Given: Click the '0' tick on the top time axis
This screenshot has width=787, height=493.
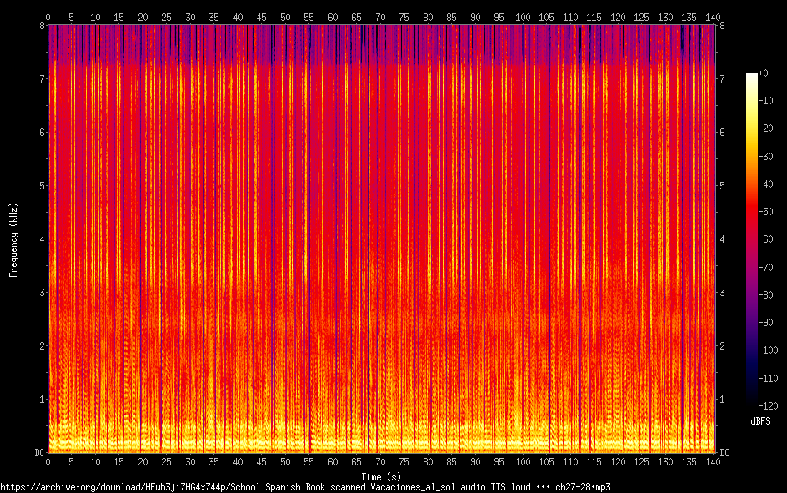Looking at the screenshot, I should 48,17.
